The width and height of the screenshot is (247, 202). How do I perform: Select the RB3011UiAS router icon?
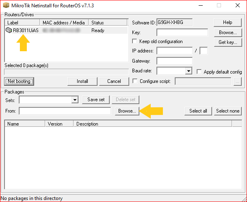9,30
